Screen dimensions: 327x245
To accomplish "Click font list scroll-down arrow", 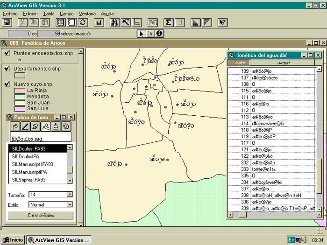I will 70,181.
